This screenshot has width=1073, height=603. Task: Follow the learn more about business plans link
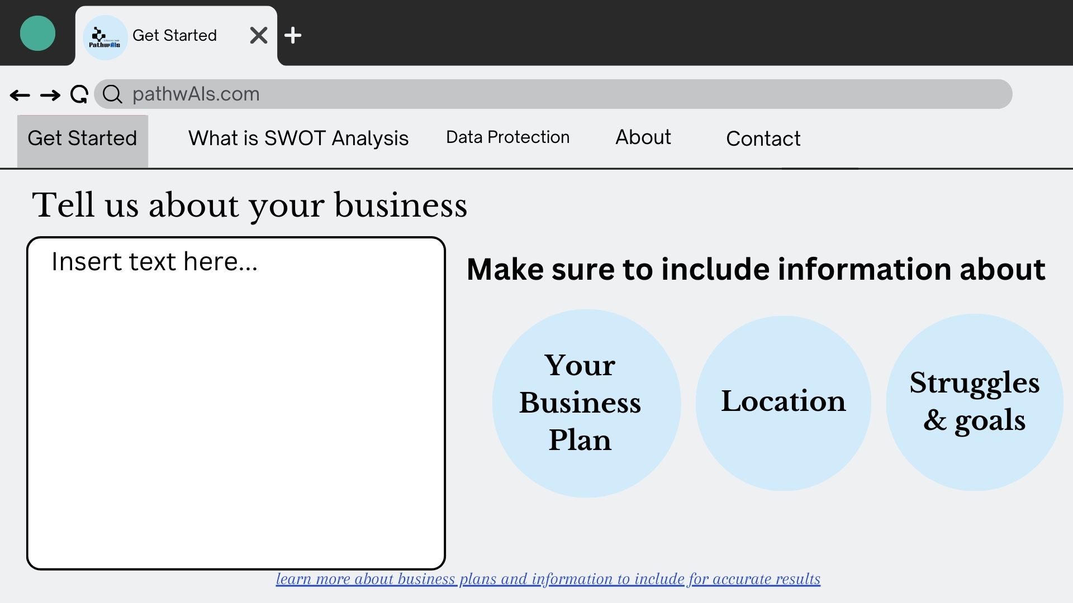coord(548,580)
